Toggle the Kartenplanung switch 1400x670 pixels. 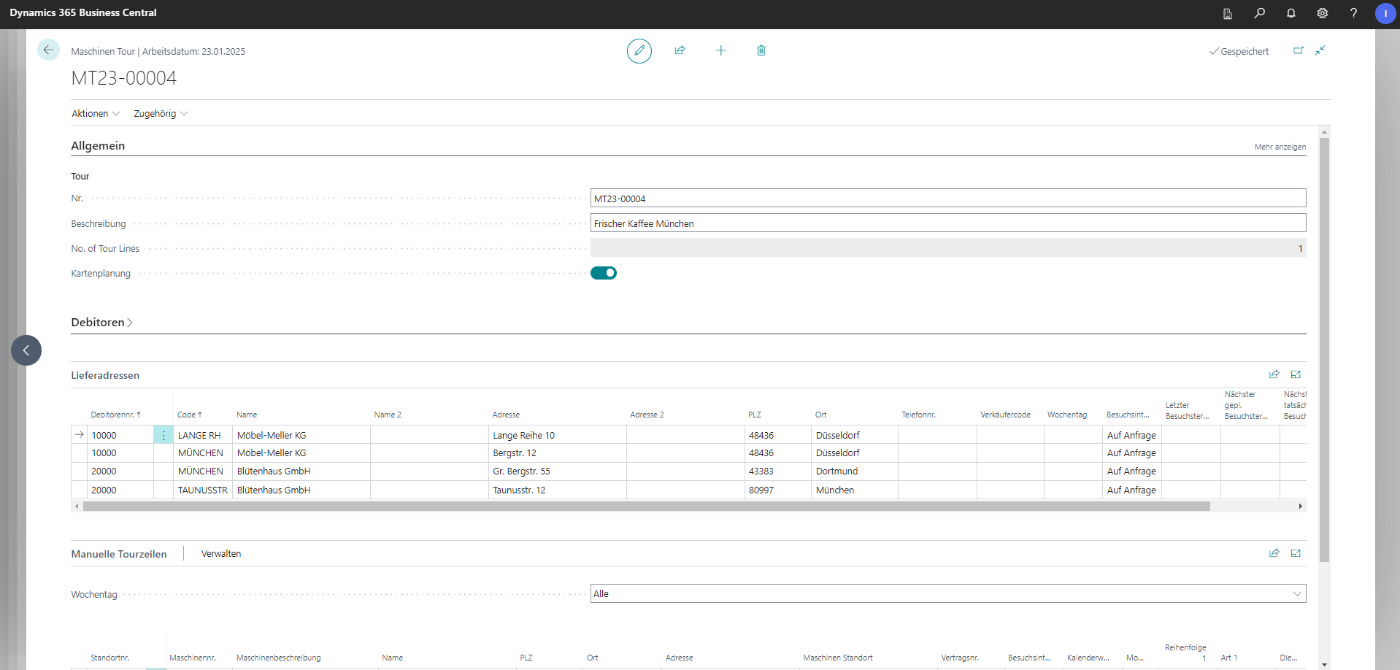point(604,273)
